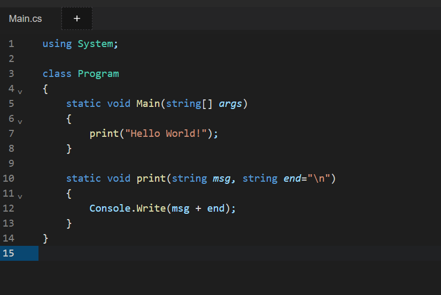Screen dimensions: 441x295
Task: Collapse the code fold at line 6
Action: tap(20, 121)
